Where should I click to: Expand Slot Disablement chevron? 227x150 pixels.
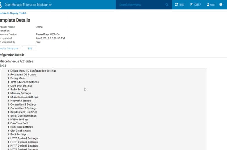click(8, 131)
